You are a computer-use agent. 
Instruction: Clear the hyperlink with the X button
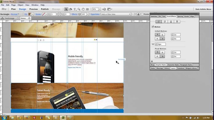pyautogui.click(x=133, y=14)
